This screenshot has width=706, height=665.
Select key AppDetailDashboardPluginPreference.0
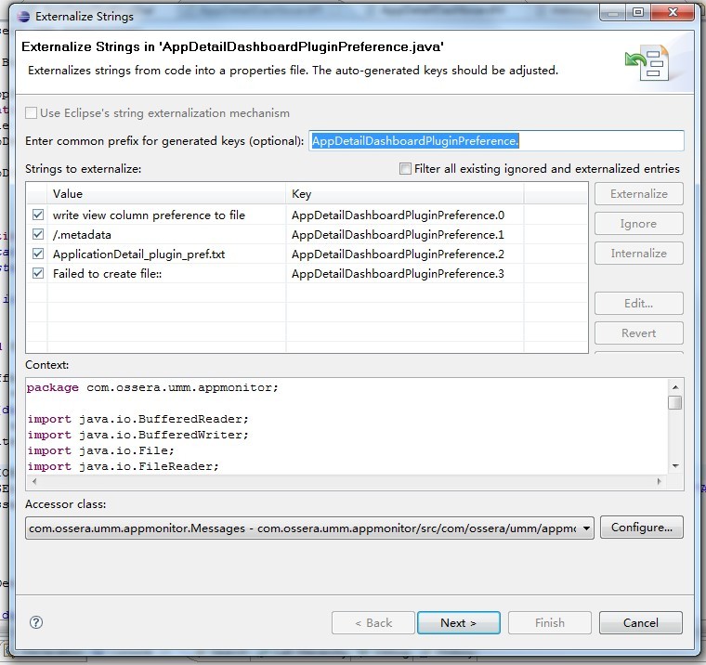point(398,215)
